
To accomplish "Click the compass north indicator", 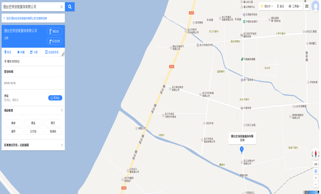I will [316, 153].
